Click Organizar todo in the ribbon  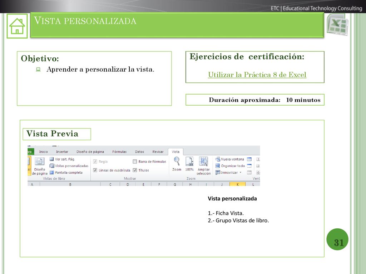click(230, 166)
